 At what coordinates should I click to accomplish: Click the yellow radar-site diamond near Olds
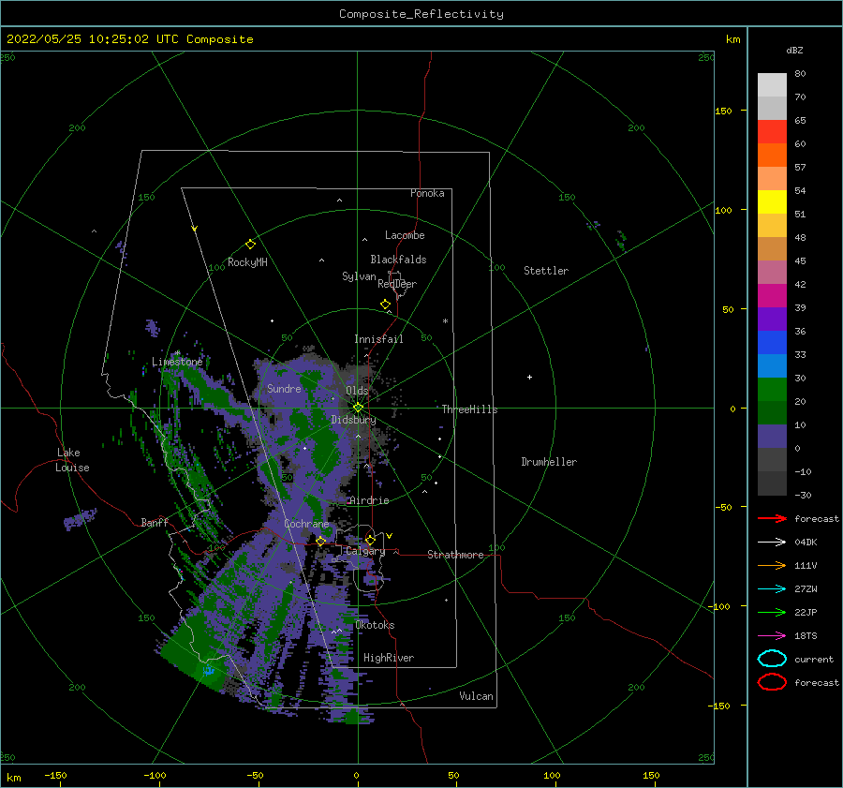(358, 408)
